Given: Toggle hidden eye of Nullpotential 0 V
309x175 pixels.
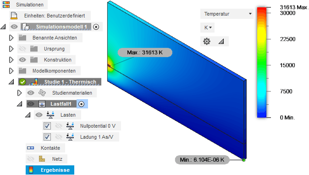Looking at the screenshot, I should 59,126.
